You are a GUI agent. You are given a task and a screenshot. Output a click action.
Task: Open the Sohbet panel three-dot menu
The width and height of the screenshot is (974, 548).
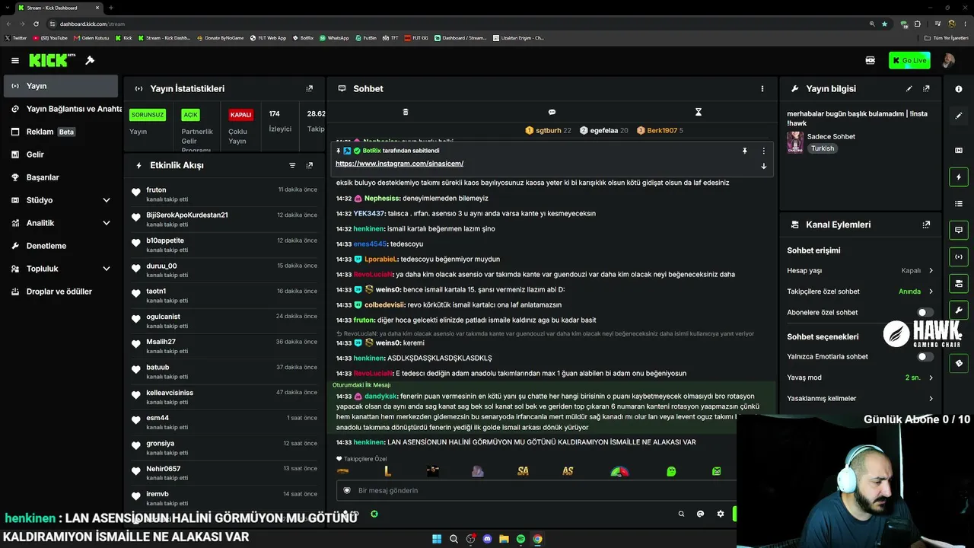762,88
